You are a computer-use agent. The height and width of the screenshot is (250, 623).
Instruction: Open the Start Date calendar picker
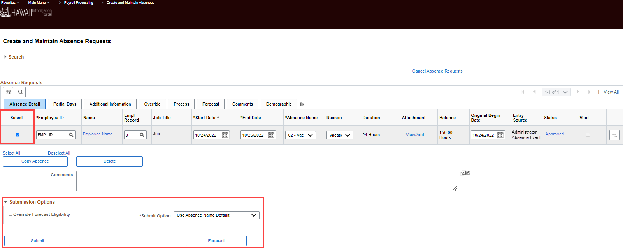click(225, 135)
